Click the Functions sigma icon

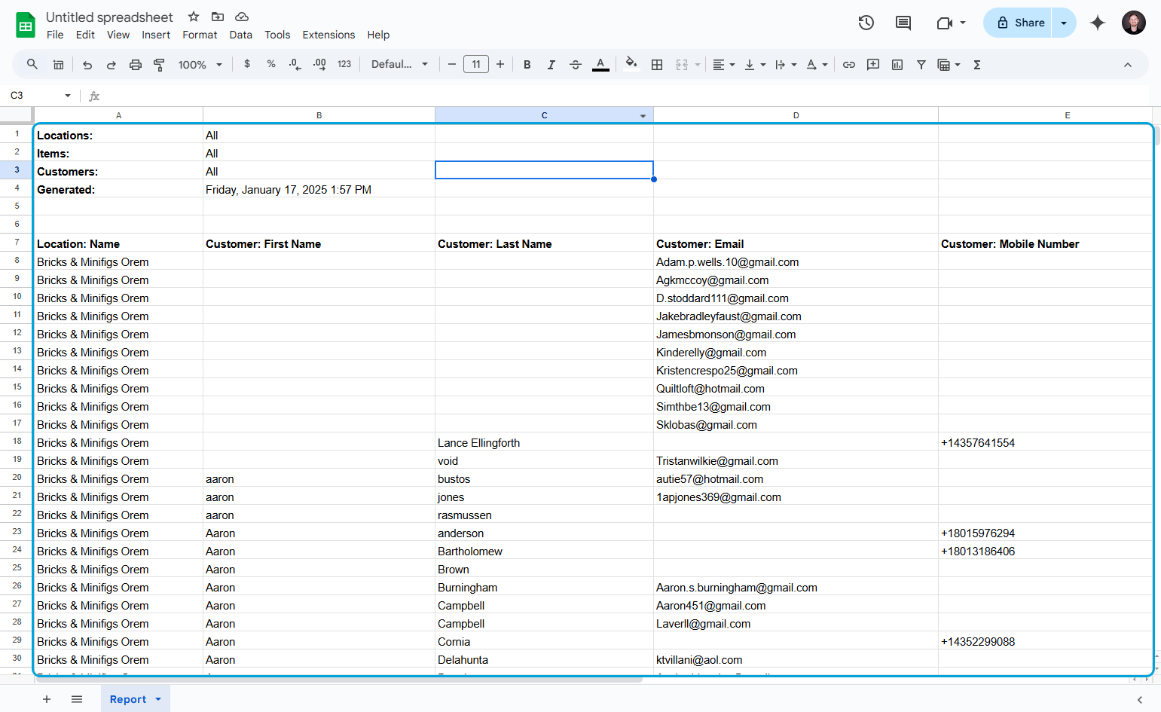point(977,65)
